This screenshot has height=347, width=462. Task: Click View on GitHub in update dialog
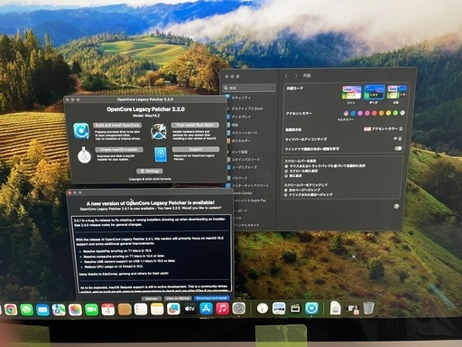coord(178,298)
